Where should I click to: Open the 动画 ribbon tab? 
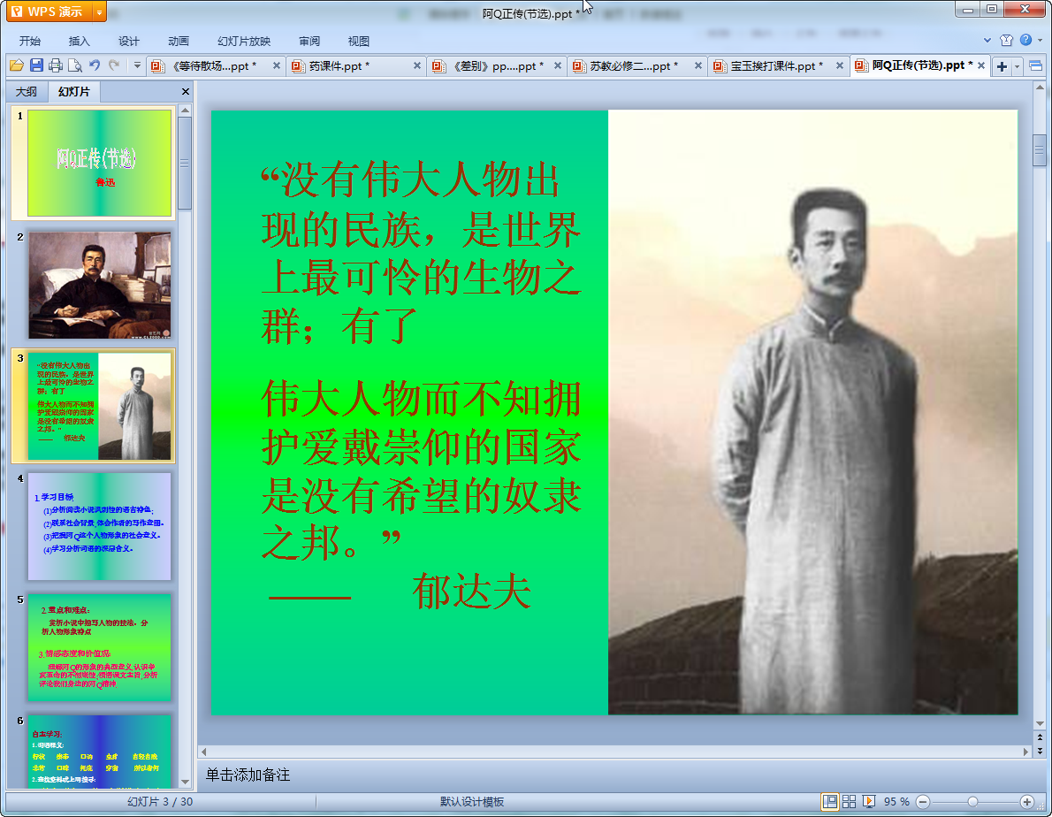179,41
